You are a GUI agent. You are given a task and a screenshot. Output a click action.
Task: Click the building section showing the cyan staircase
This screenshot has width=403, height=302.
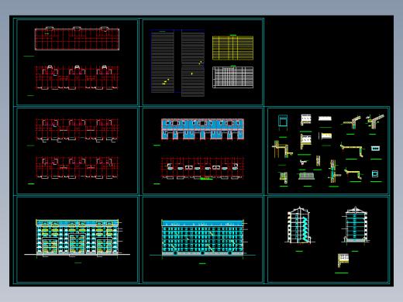pyautogui.click(x=299, y=225)
